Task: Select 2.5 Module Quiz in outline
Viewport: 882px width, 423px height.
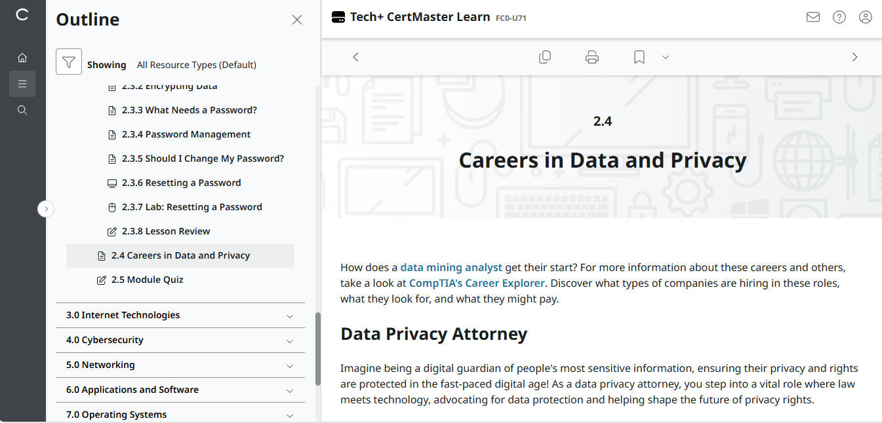Action: pos(147,280)
